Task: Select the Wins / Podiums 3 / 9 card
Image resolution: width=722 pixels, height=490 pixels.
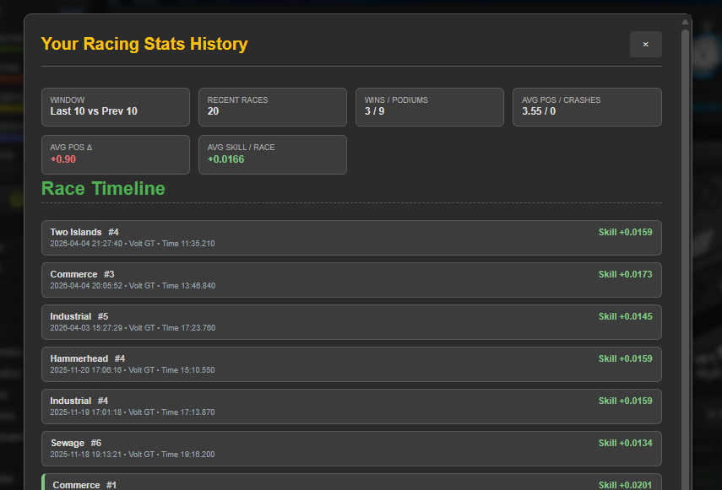Action: (430, 107)
